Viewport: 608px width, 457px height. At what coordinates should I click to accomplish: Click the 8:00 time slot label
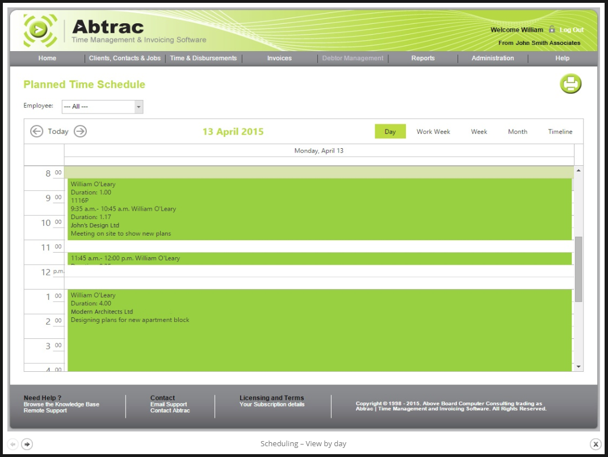pyautogui.click(x=53, y=173)
